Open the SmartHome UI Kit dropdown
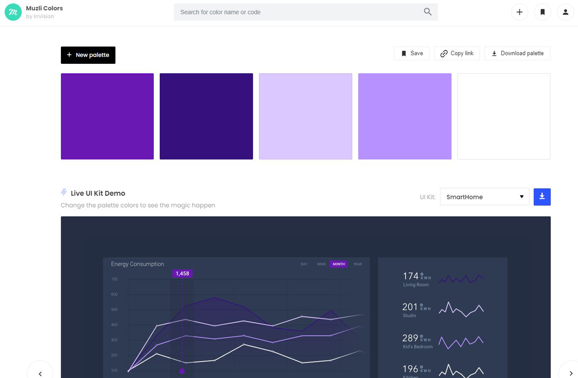578x378 pixels. [x=484, y=197]
